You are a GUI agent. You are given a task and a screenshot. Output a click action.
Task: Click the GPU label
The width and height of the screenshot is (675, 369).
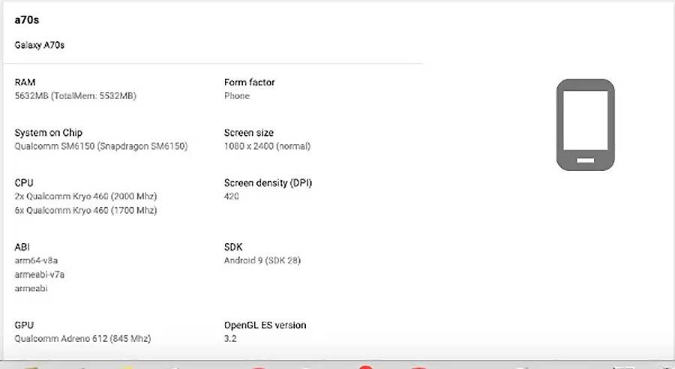click(x=24, y=325)
